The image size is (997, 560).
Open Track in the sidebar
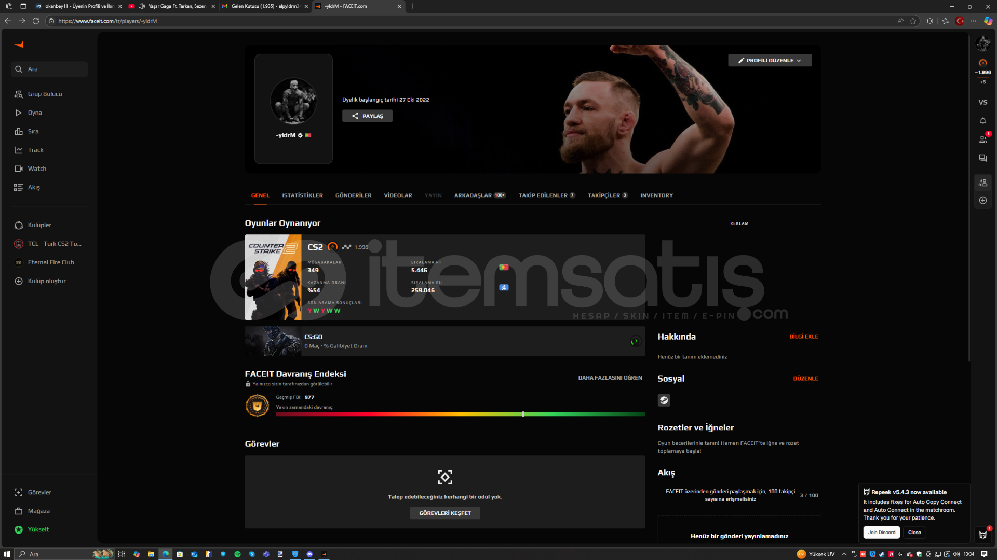[x=36, y=150]
